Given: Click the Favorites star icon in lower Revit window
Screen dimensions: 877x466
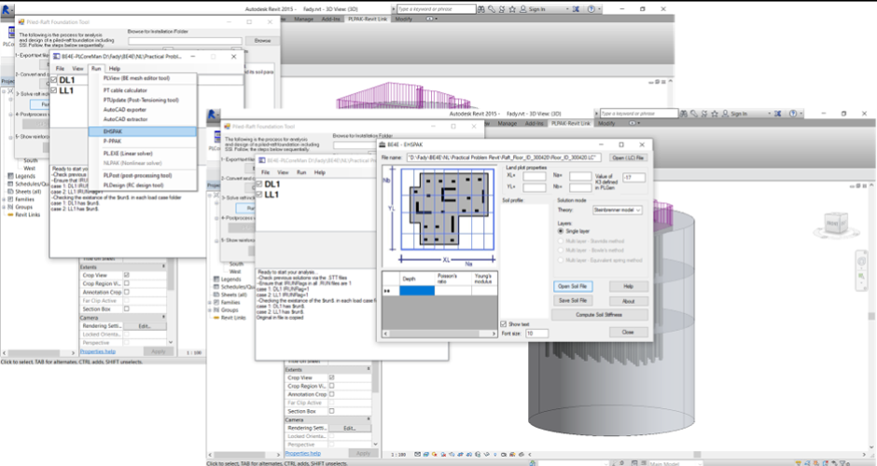Looking at the screenshot, I should pyautogui.click(x=715, y=114).
